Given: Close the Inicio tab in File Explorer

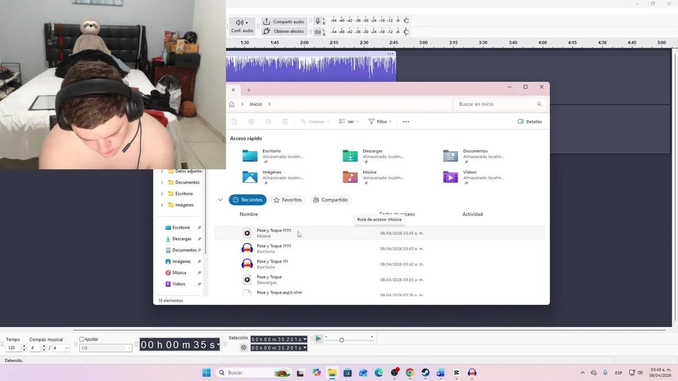Looking at the screenshot, I should pyautogui.click(x=233, y=90).
